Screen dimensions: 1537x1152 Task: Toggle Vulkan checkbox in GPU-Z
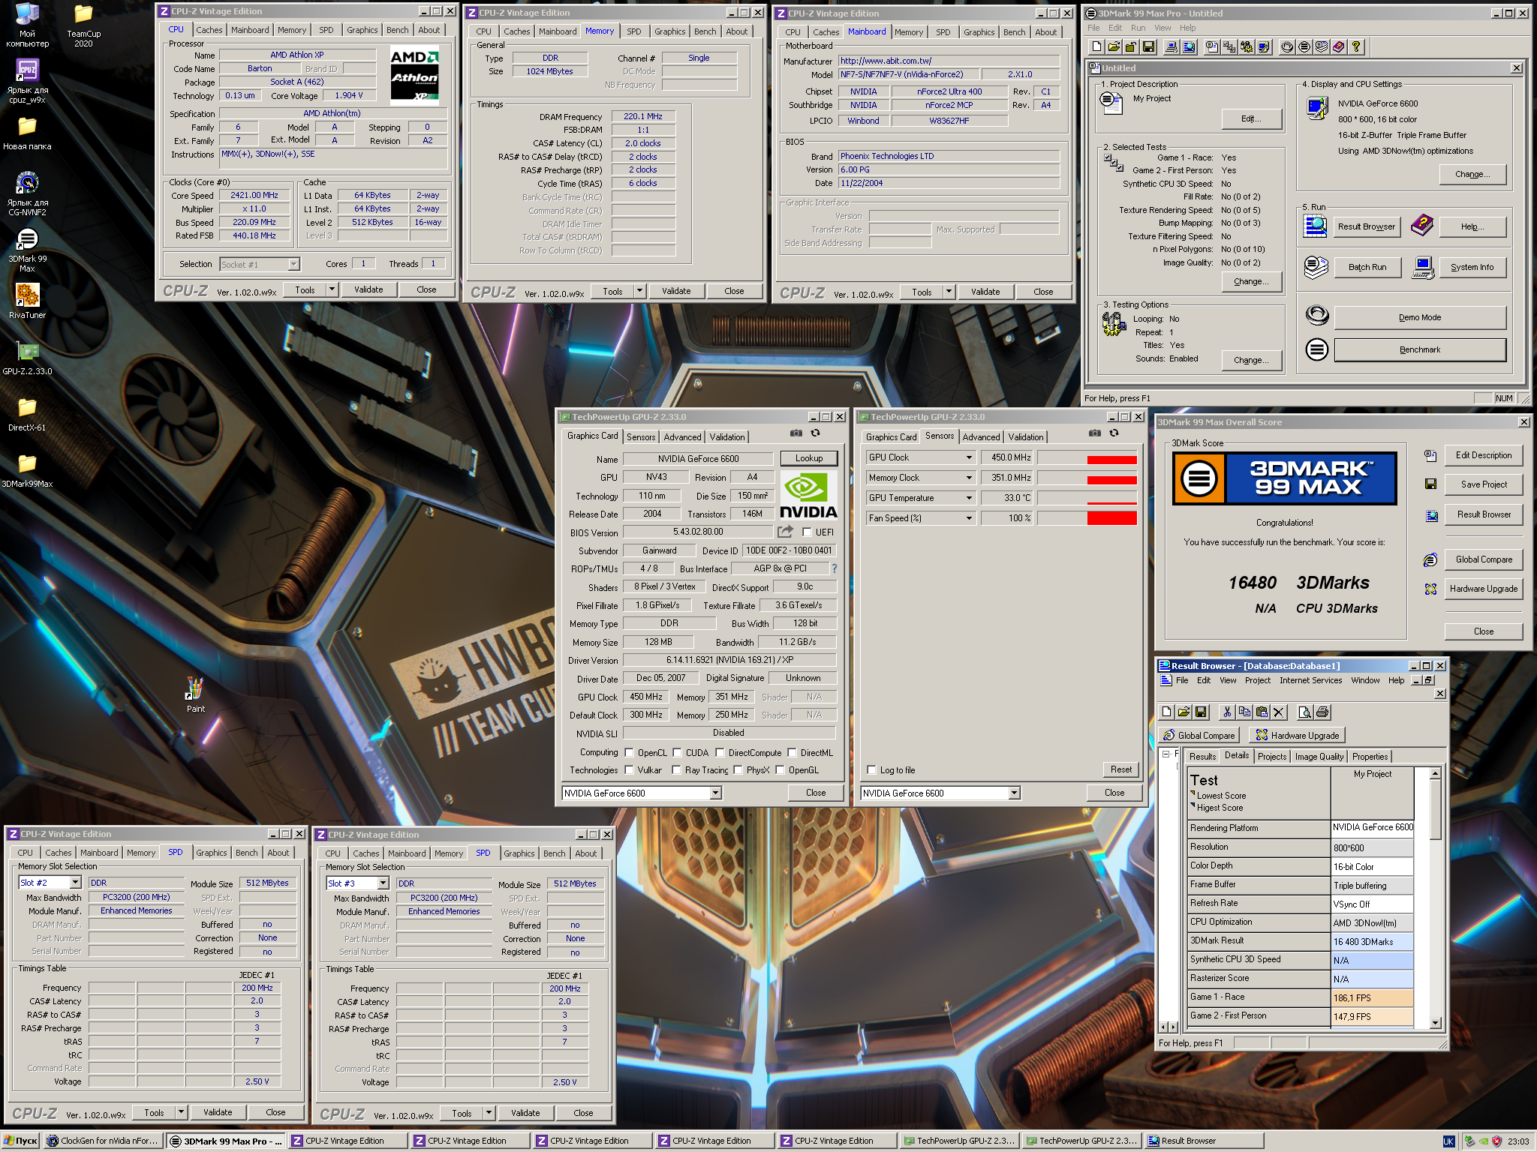[629, 770]
